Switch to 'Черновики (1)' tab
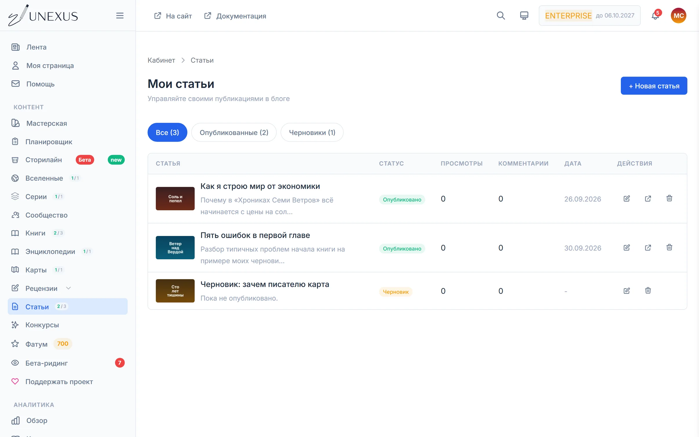 pyautogui.click(x=312, y=132)
